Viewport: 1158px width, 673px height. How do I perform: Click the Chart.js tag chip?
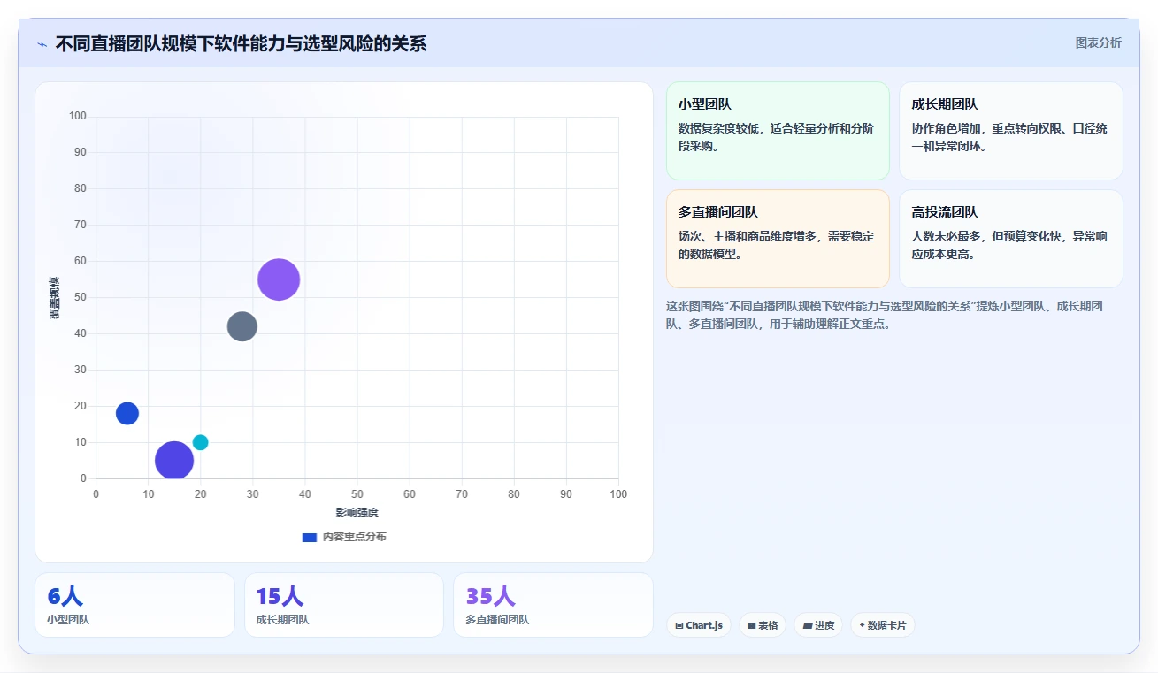point(699,625)
